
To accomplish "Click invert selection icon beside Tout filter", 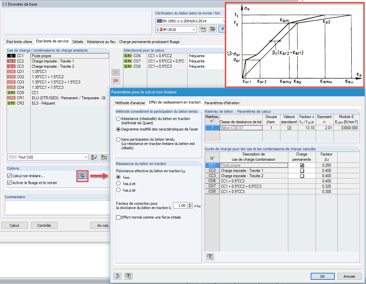I will [x=104, y=157].
